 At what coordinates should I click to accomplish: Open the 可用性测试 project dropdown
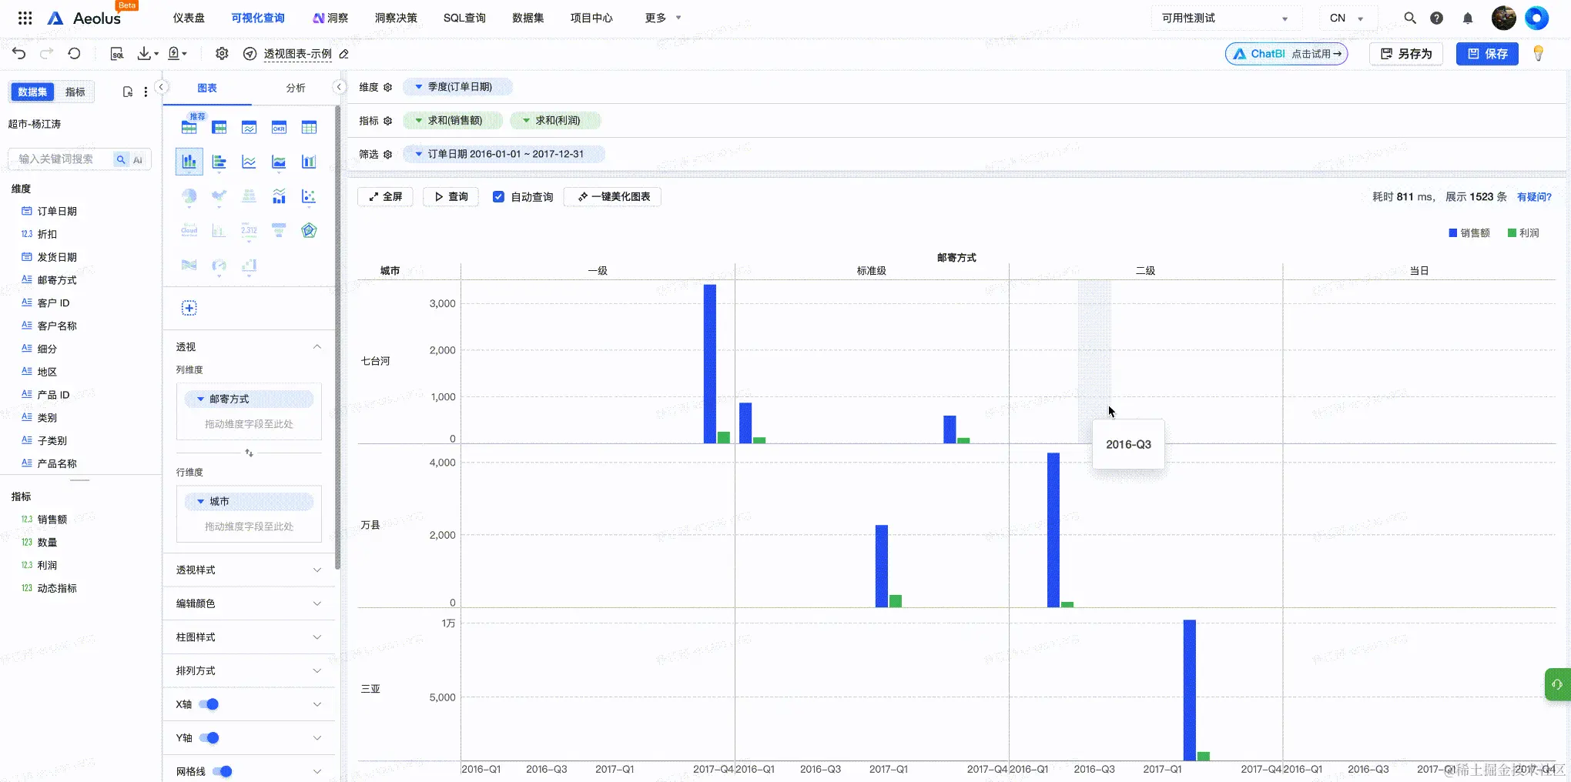pos(1225,18)
